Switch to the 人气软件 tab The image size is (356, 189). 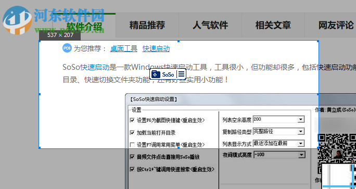(210, 25)
